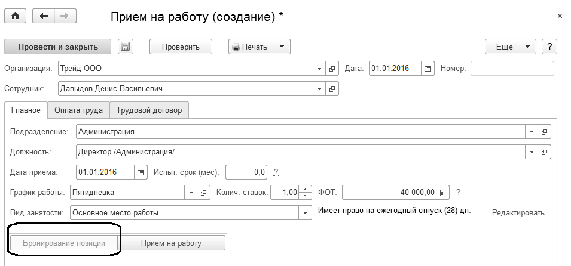Focus the Номер input field
Viewport: 571px width, 266px height.
click(512, 69)
